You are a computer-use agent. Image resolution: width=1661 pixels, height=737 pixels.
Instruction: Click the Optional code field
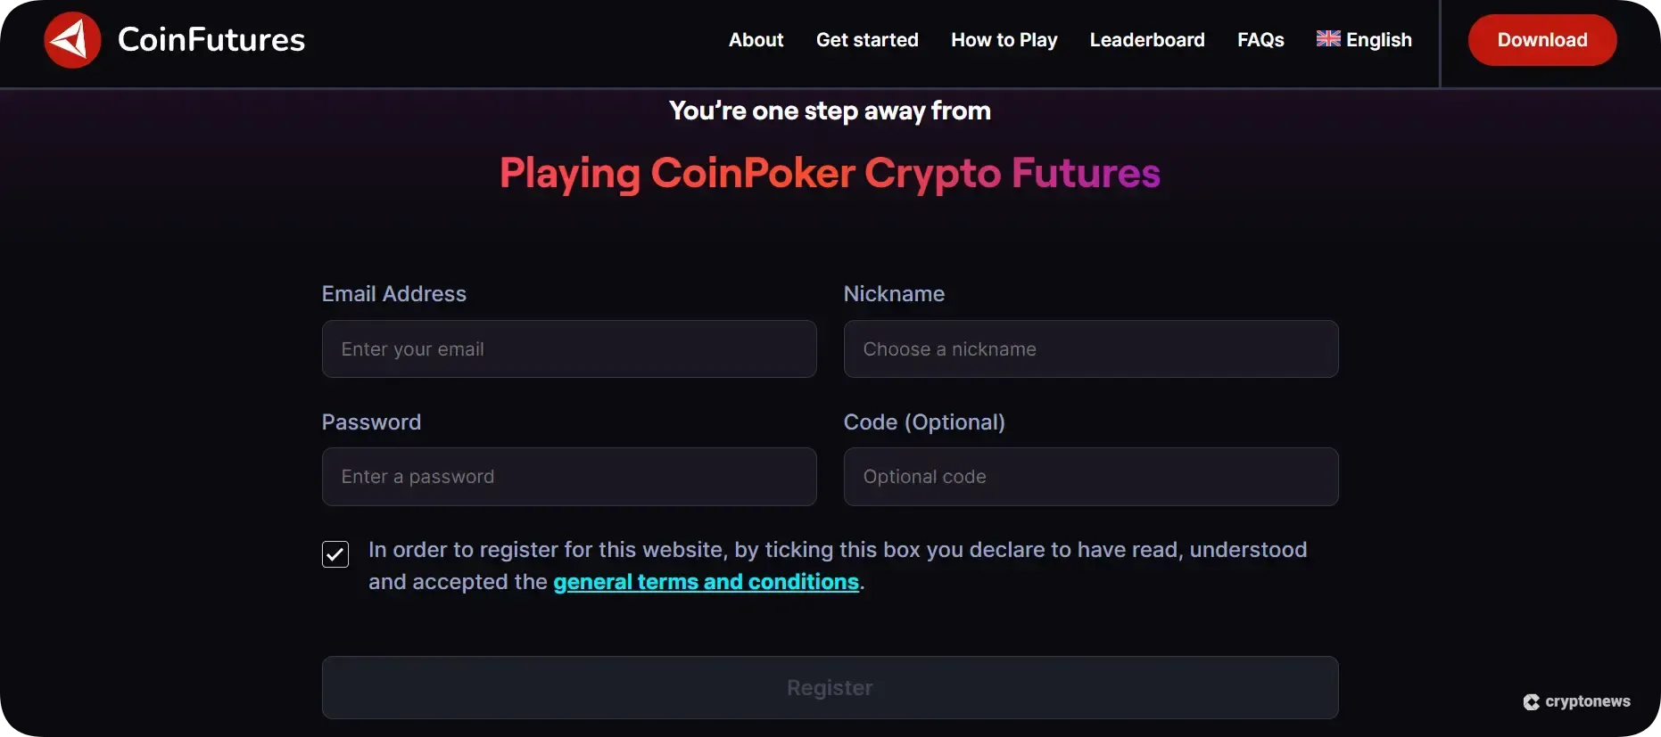1090,476
